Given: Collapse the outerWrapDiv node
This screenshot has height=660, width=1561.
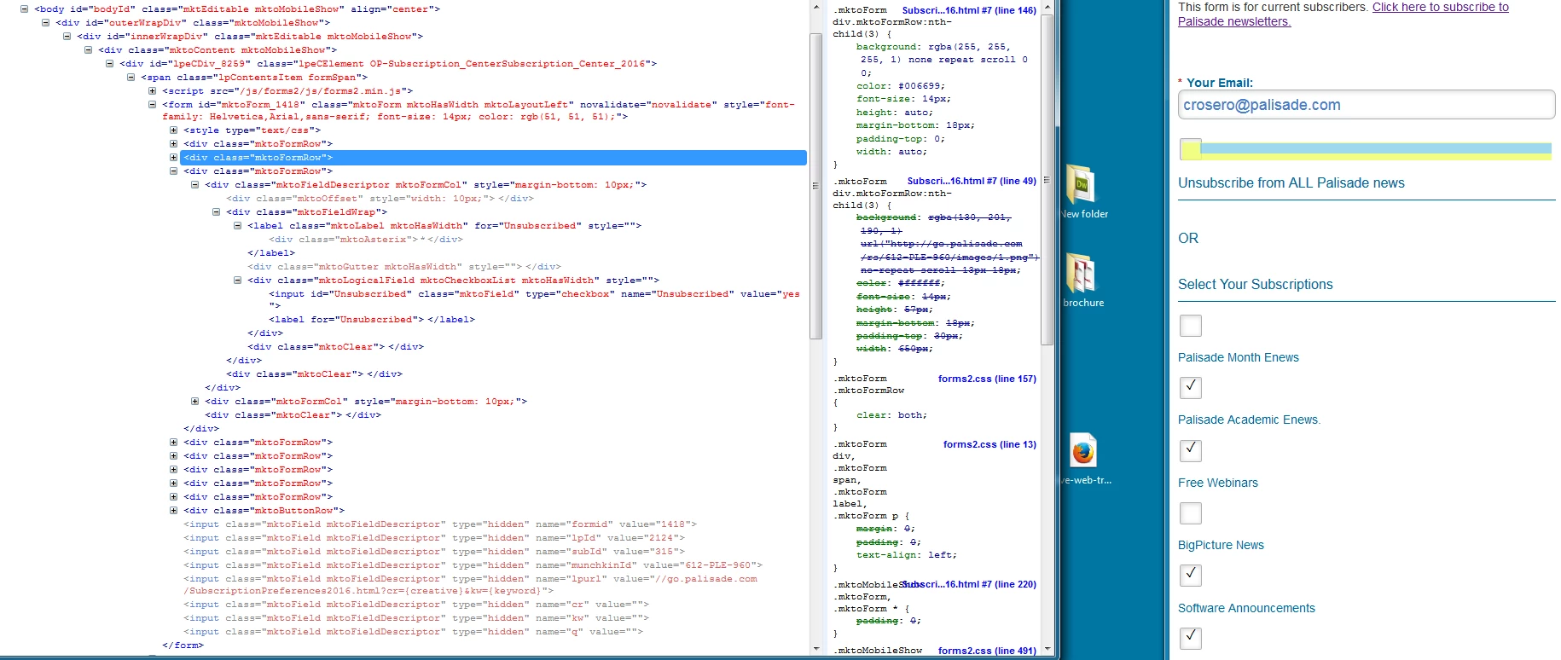Looking at the screenshot, I should [45, 23].
